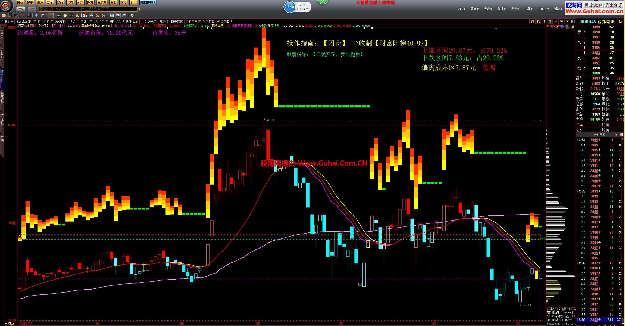Toggle the 权 rights adjustment button
This screenshot has width=625, height=326.
click(550, 21)
